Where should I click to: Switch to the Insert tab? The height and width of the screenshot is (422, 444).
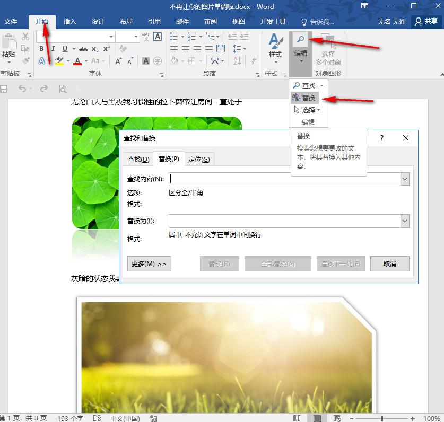click(69, 22)
